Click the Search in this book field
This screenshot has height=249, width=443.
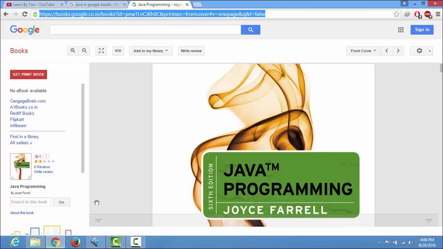(x=30, y=202)
